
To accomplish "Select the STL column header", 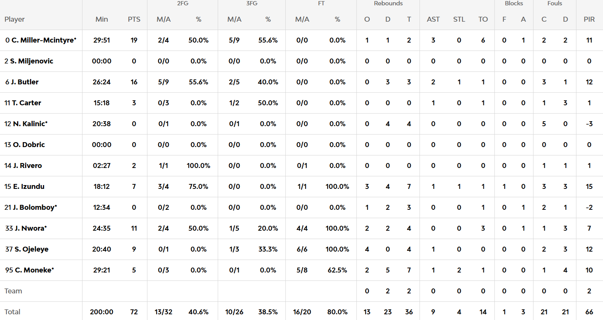I will 459,19.
